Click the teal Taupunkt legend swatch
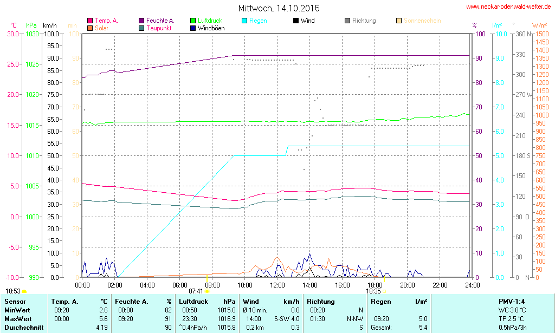The image size is (555, 333). [141, 28]
